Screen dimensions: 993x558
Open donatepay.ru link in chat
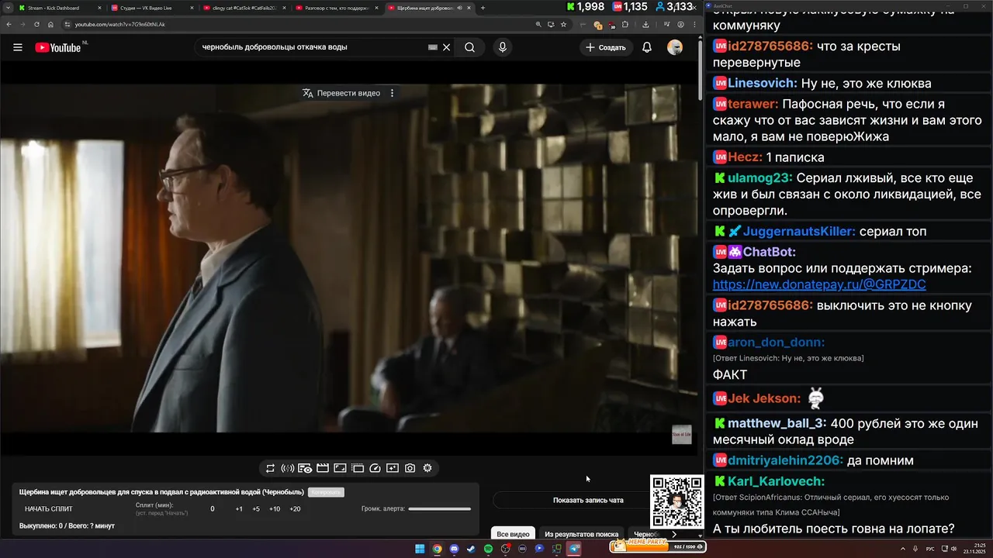[819, 285]
